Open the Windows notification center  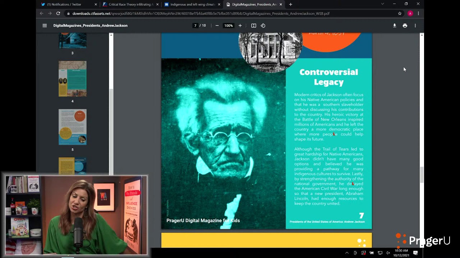[x=415, y=253]
